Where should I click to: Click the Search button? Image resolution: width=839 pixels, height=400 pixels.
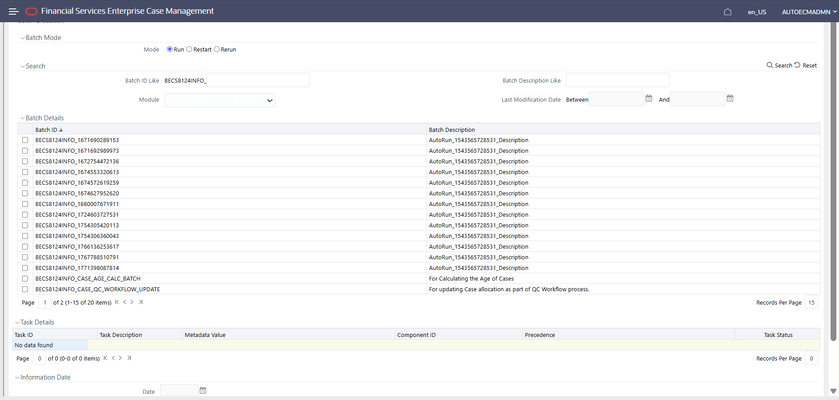784,65
